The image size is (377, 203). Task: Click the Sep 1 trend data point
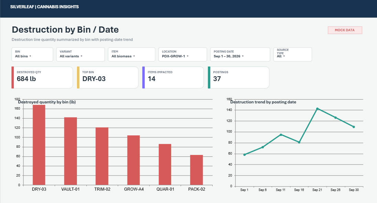tap(245, 155)
